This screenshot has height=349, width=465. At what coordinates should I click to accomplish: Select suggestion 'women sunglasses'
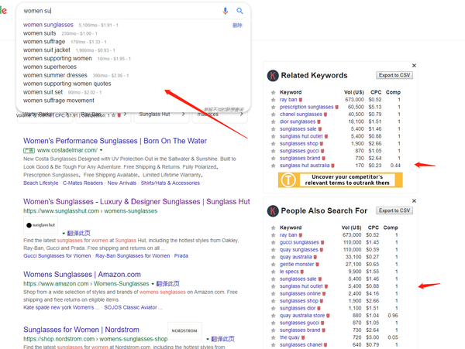[x=48, y=25]
